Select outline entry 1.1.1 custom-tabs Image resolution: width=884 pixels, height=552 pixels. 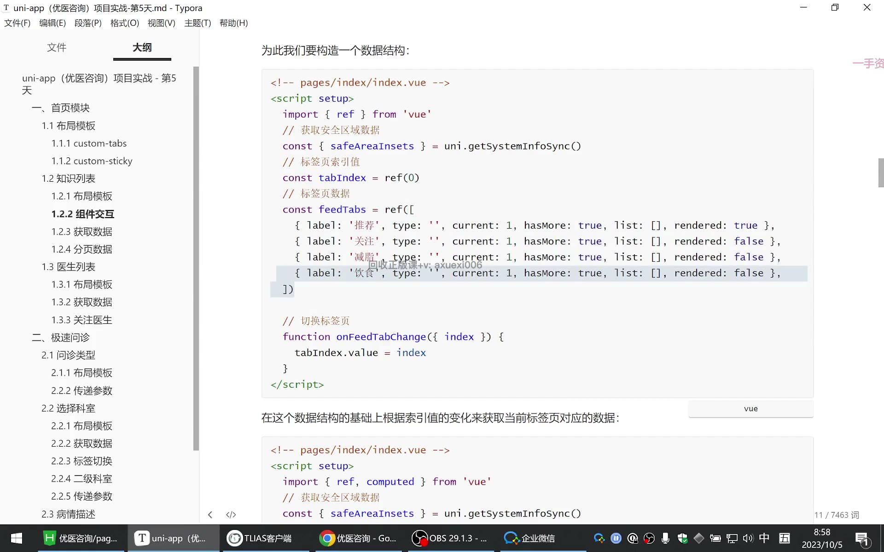(89, 144)
